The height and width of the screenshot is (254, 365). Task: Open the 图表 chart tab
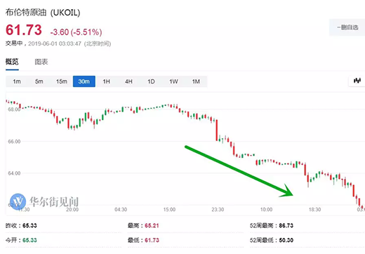[41, 62]
